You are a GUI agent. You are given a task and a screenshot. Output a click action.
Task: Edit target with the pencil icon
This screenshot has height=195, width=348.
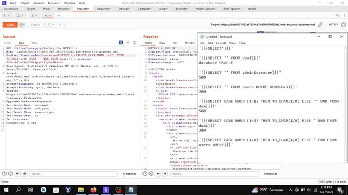(x=320, y=25)
